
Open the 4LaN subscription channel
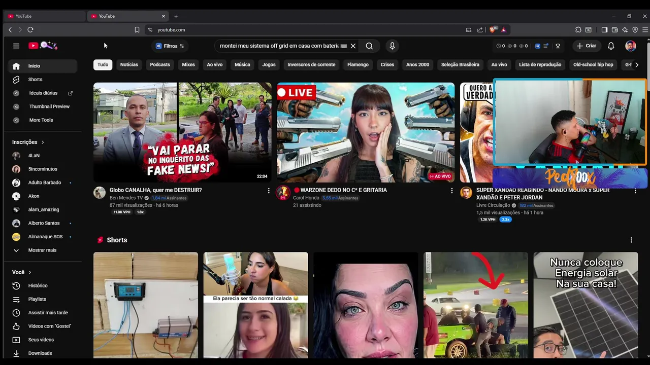pos(43,156)
